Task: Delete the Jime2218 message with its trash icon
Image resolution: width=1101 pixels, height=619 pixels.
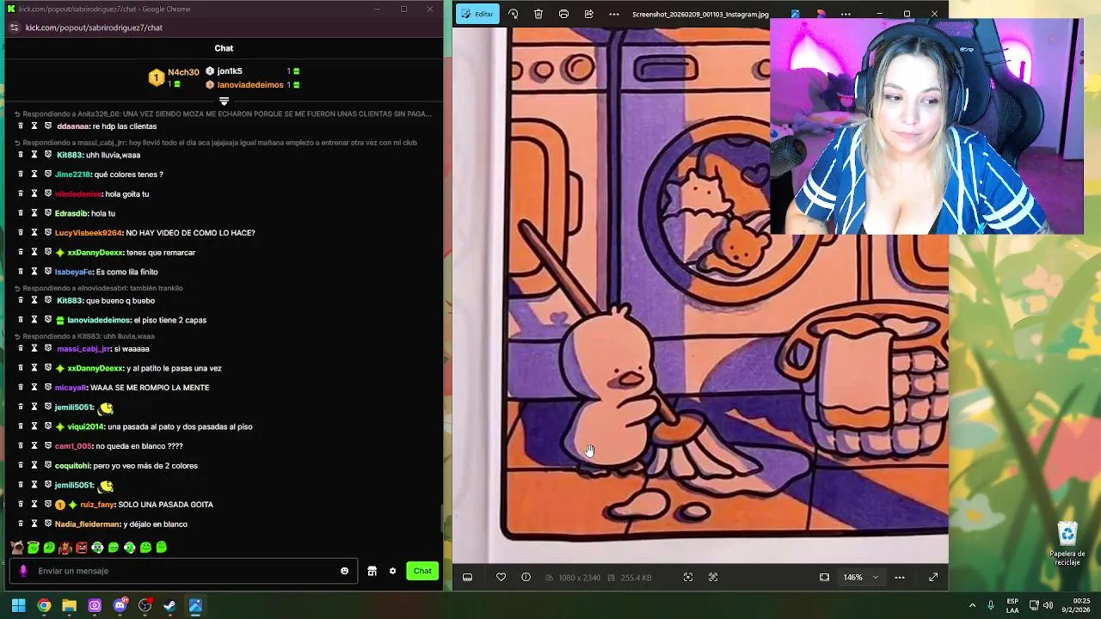Action: [21, 174]
